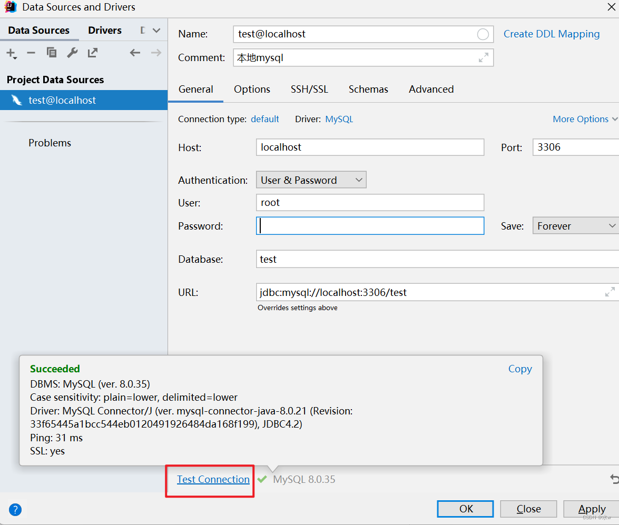
Task: Click the Open in new window icon
Action: pos(92,53)
